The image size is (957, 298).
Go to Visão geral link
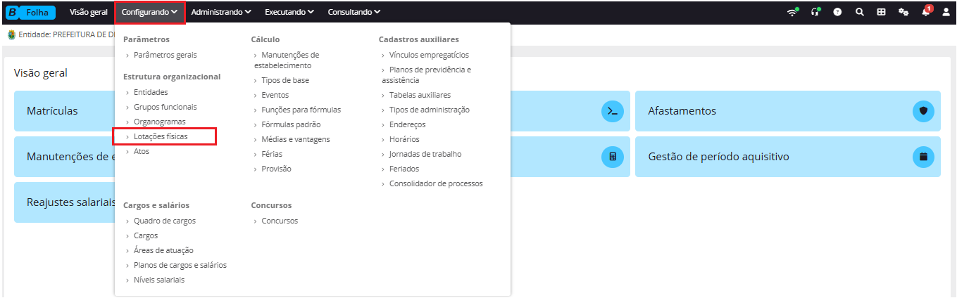pos(89,12)
